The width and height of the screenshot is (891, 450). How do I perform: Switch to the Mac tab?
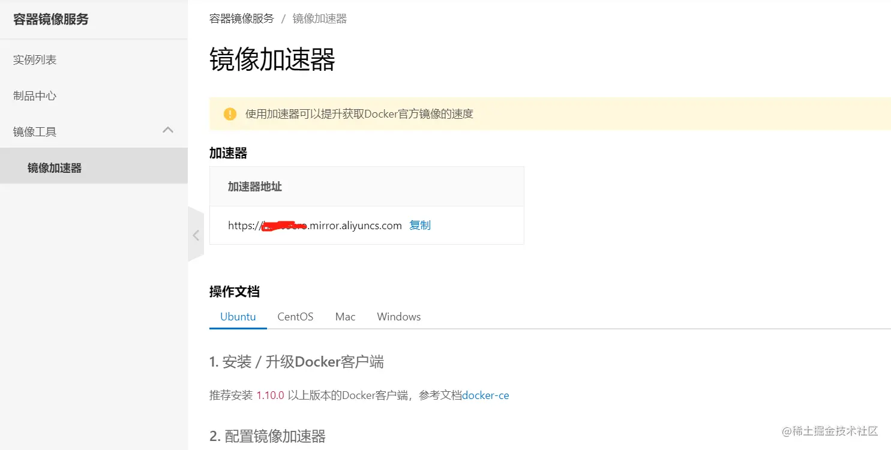coord(345,316)
